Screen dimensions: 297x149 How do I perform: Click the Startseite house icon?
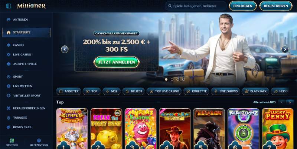point(9,33)
